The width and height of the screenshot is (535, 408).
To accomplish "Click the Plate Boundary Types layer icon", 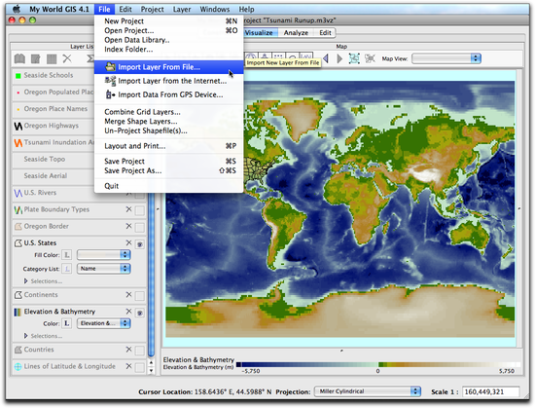I will click(18, 209).
